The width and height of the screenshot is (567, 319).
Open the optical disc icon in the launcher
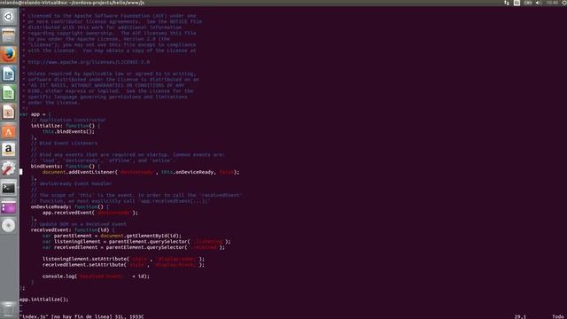pyautogui.click(x=8, y=226)
